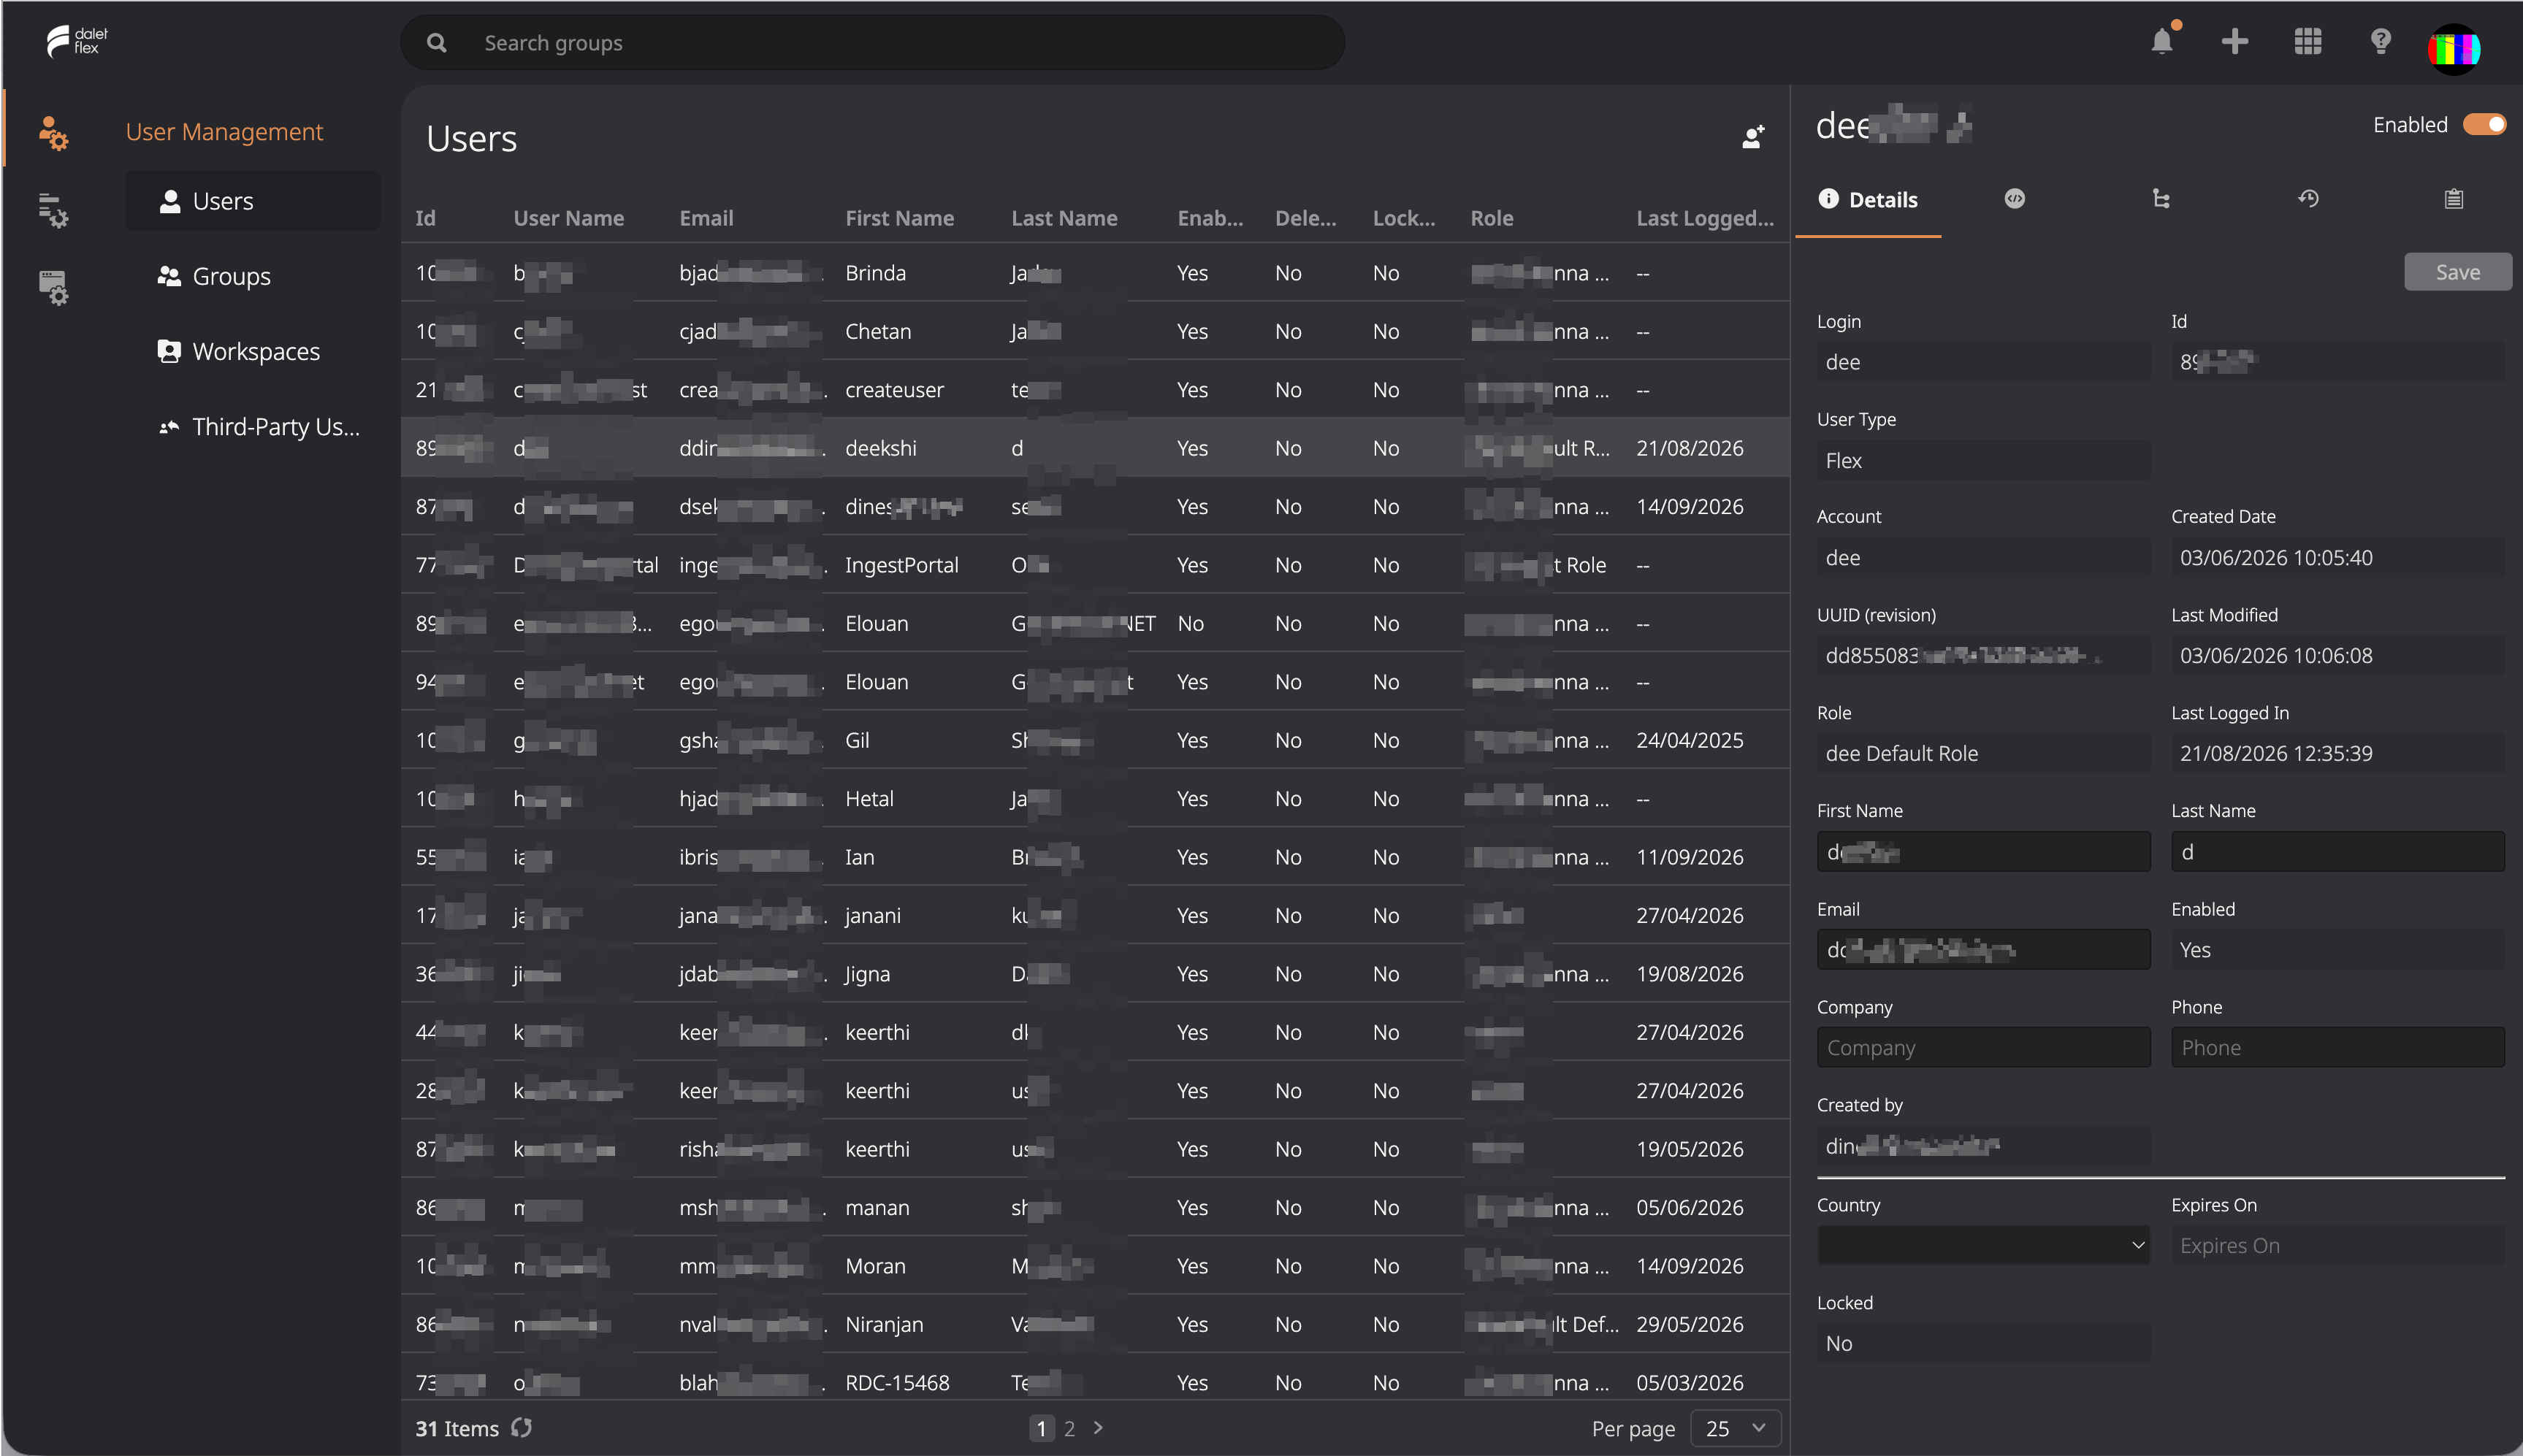Click the Save button
The height and width of the screenshot is (1456, 2523).
pyautogui.click(x=2457, y=272)
